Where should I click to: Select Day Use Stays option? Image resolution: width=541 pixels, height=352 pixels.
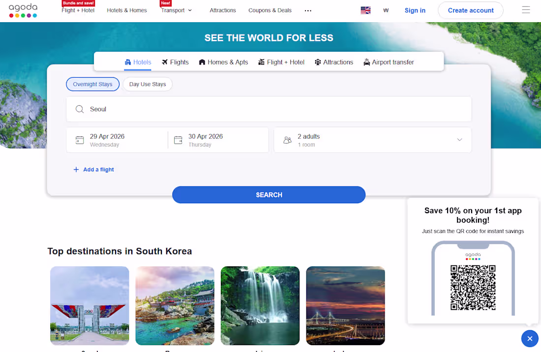148,84
